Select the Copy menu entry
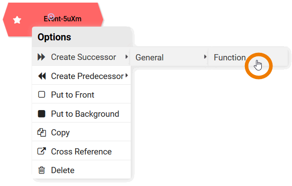The image size is (292, 186). 60,132
